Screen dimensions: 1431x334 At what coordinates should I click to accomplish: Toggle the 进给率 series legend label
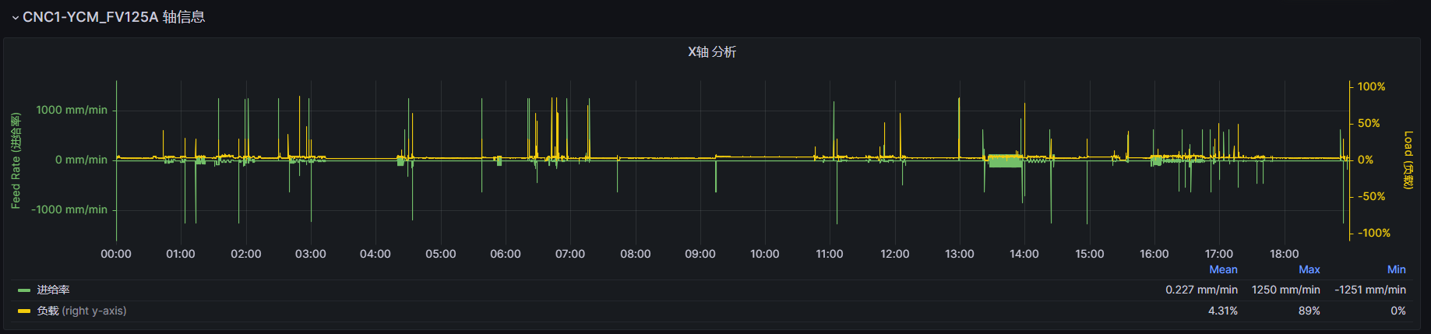(x=54, y=290)
